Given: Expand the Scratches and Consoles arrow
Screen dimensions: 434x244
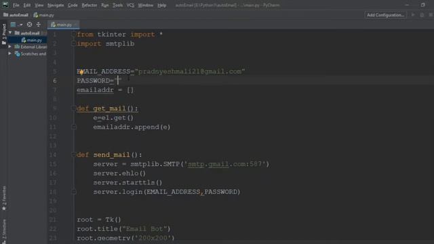Looking at the screenshot, I should pyautogui.click(x=10, y=54).
